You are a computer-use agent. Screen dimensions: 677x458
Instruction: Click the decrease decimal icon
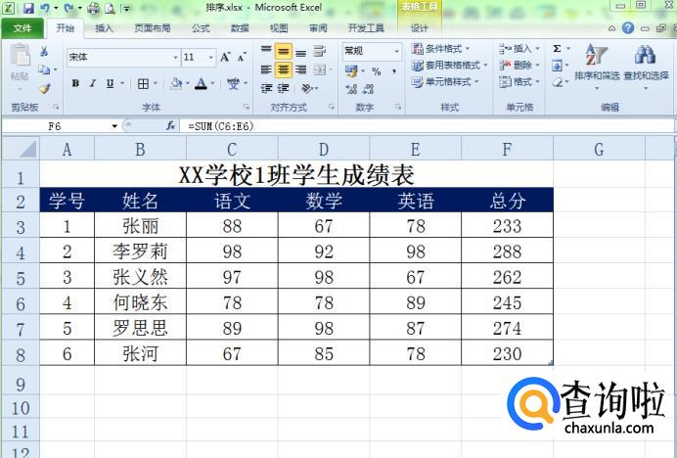368,89
